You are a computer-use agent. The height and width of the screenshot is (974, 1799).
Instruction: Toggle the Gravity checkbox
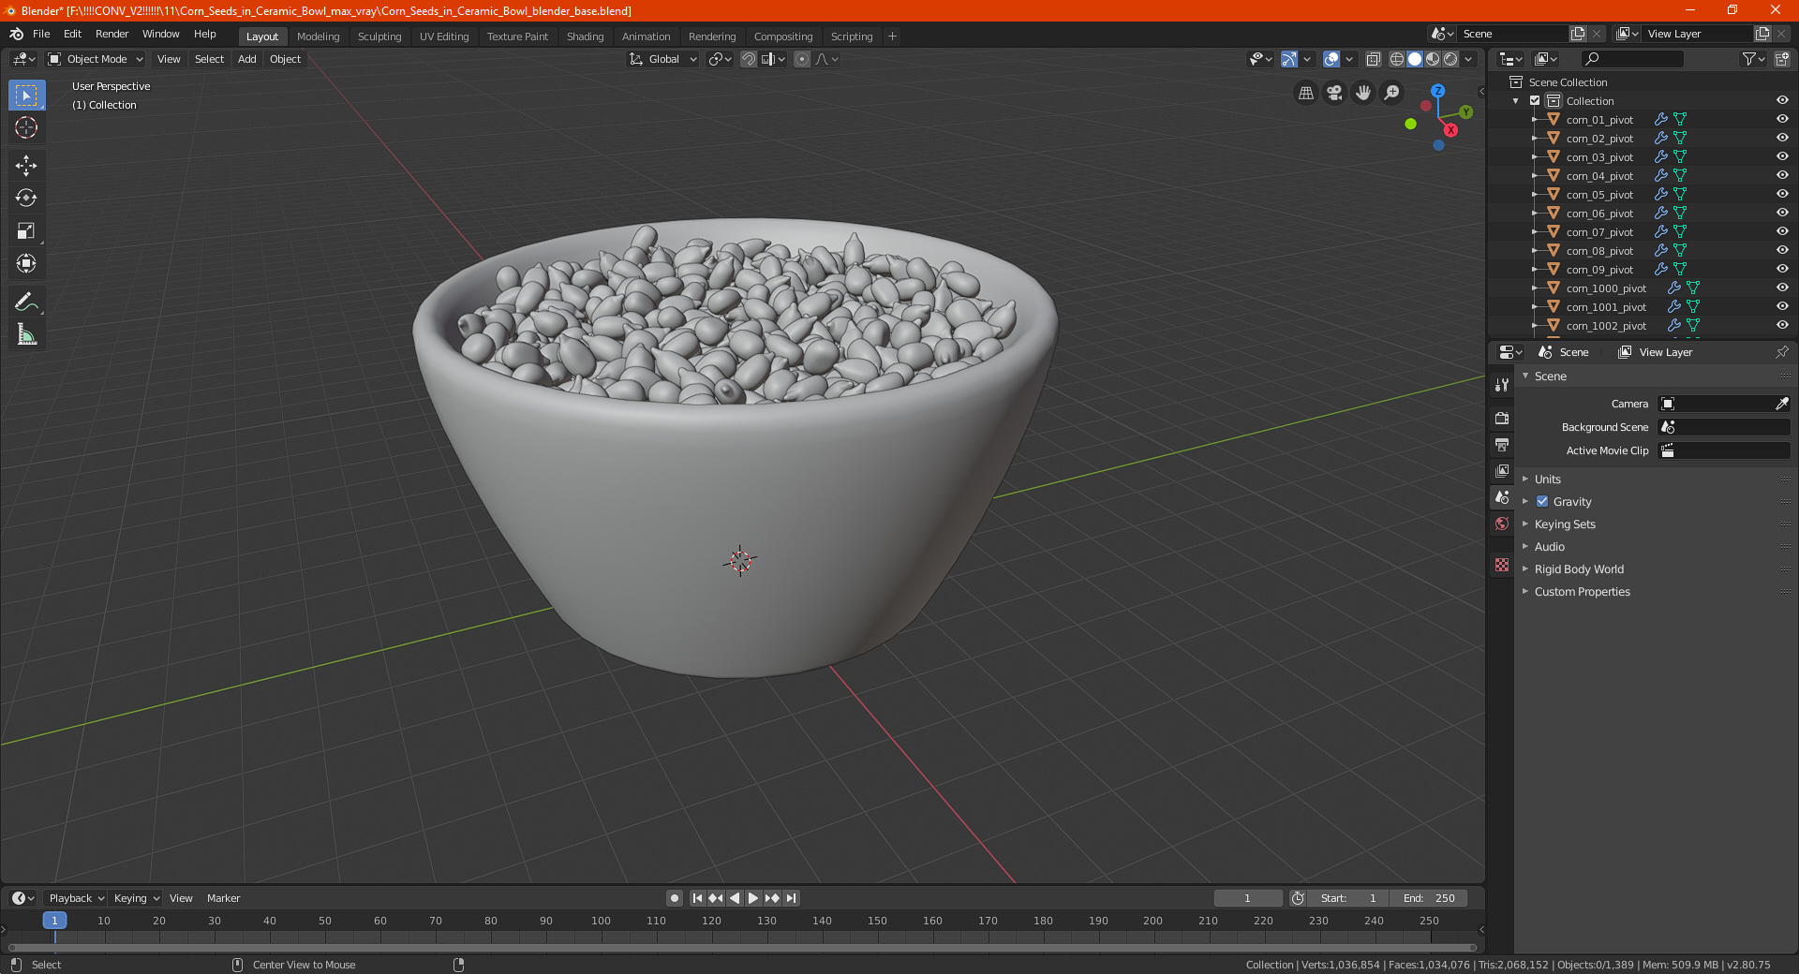pyautogui.click(x=1542, y=501)
